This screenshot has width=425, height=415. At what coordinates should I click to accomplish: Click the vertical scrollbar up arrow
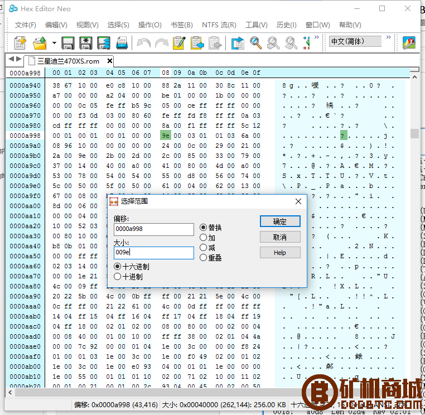click(x=415, y=78)
